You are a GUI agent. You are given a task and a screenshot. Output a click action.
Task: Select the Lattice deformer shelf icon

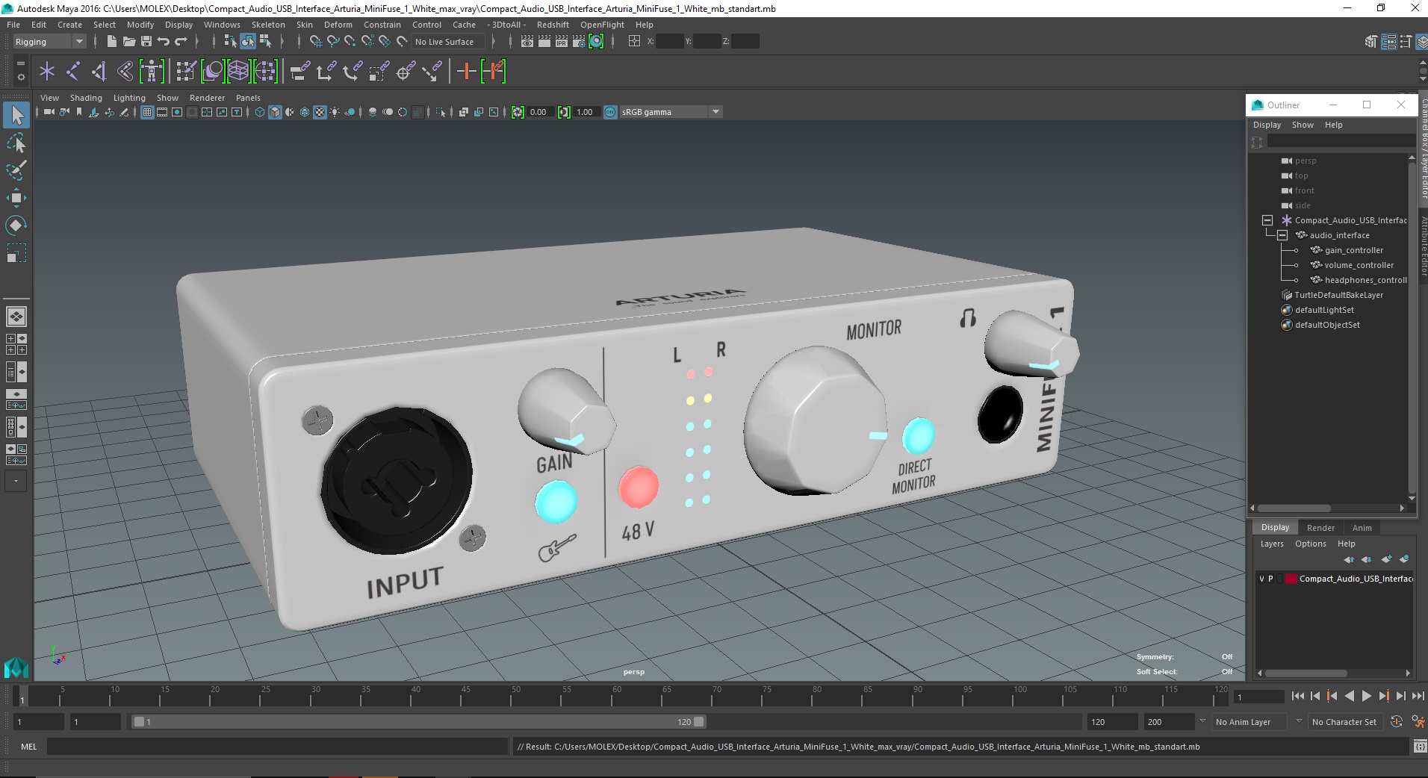click(238, 72)
